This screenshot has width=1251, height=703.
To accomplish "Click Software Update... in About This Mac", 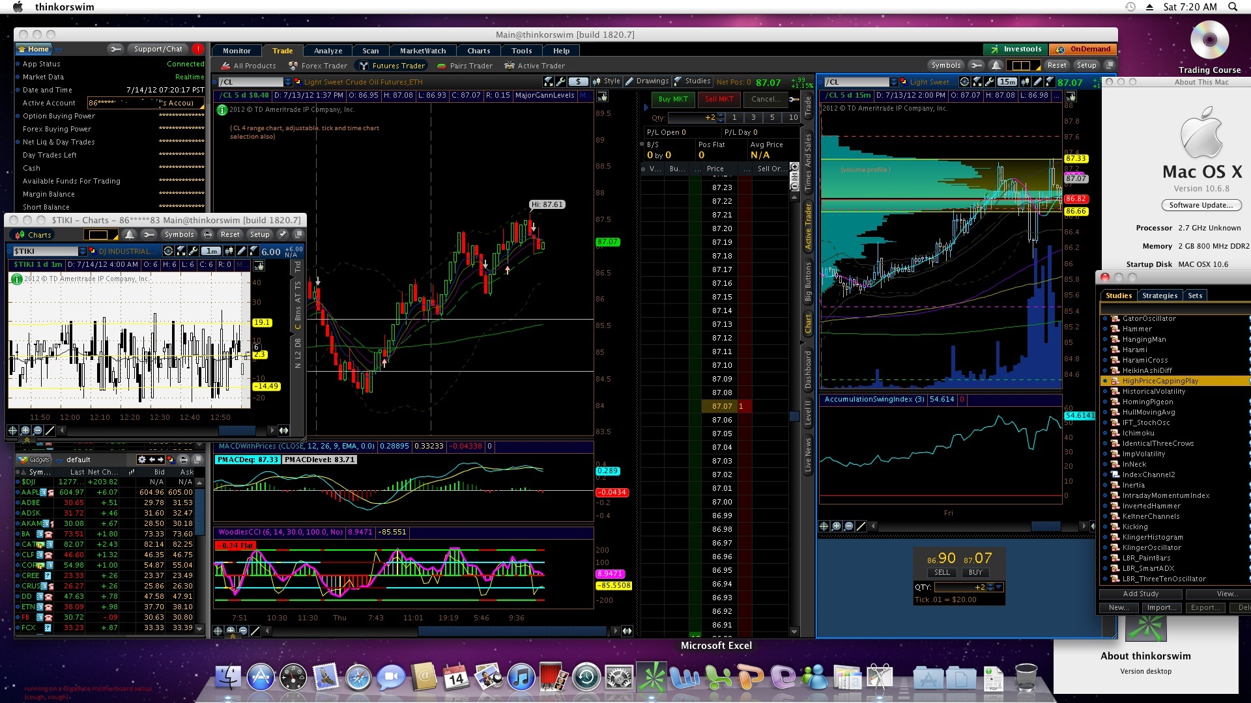I will click(1201, 205).
